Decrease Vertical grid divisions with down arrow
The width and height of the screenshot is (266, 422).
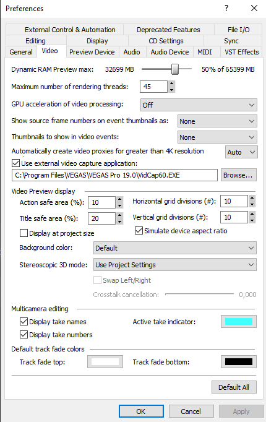coord(252,220)
